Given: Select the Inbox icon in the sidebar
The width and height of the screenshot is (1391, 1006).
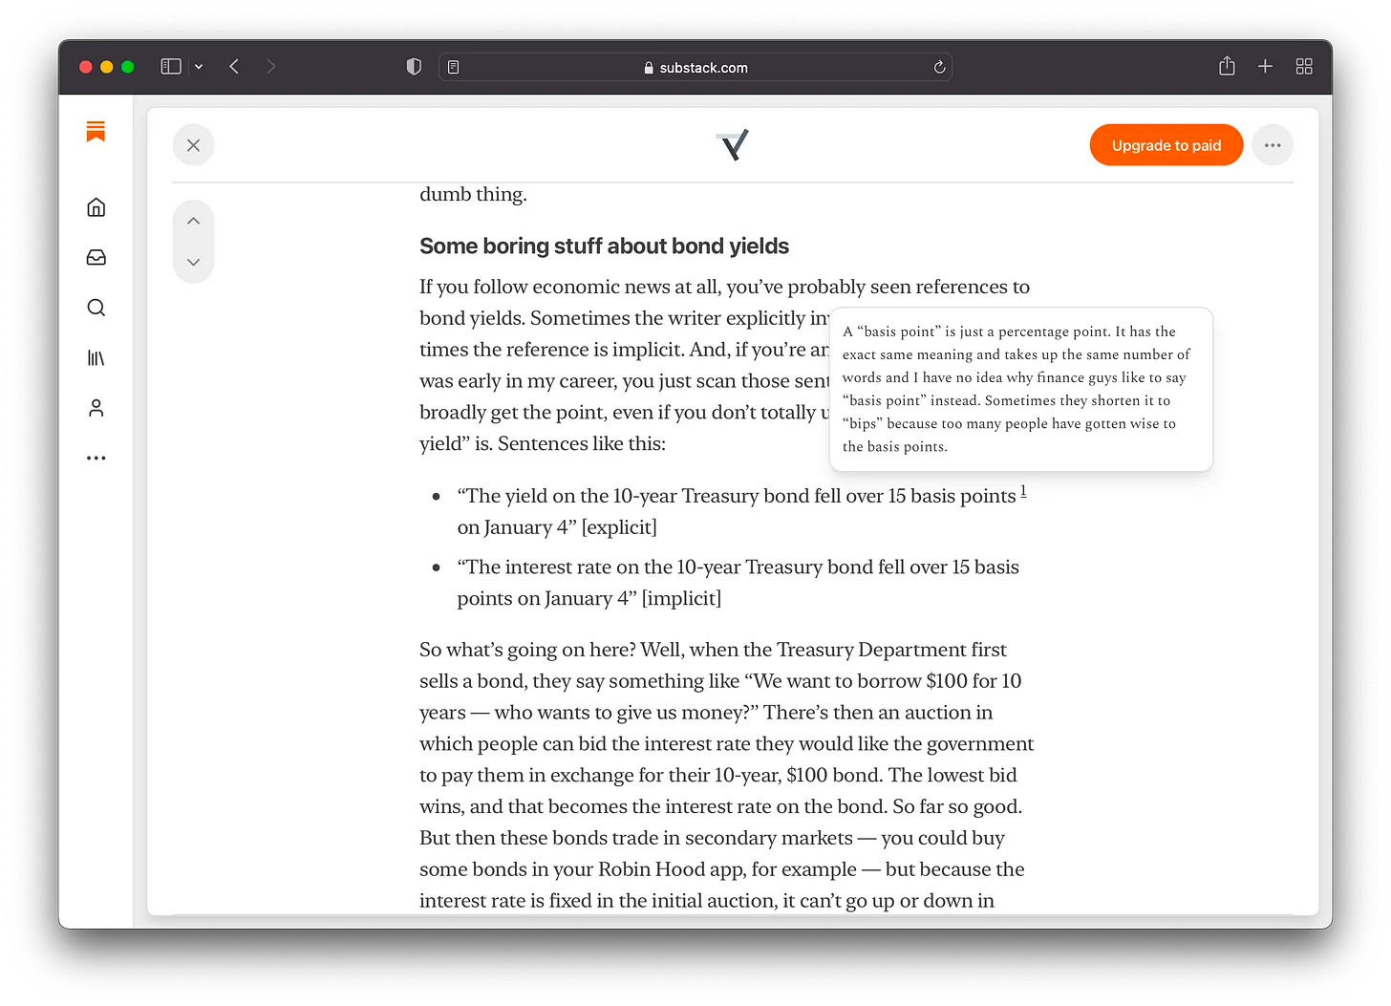Looking at the screenshot, I should tap(96, 257).
